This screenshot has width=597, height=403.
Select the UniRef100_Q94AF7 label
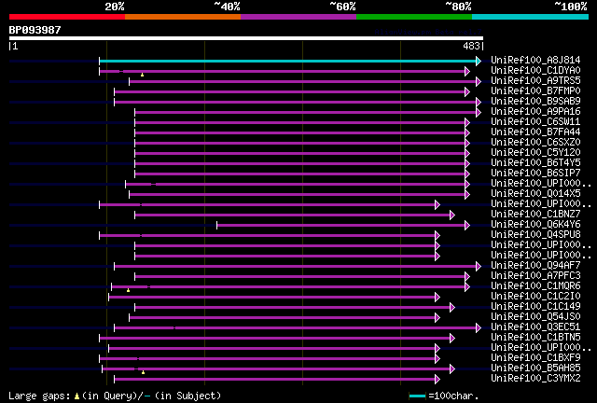pyautogui.click(x=535, y=265)
